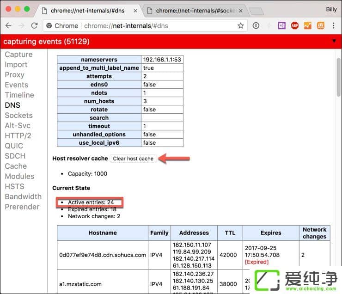Go to the HSTS sidebar item
The width and height of the screenshot is (342, 294).
click(14, 186)
